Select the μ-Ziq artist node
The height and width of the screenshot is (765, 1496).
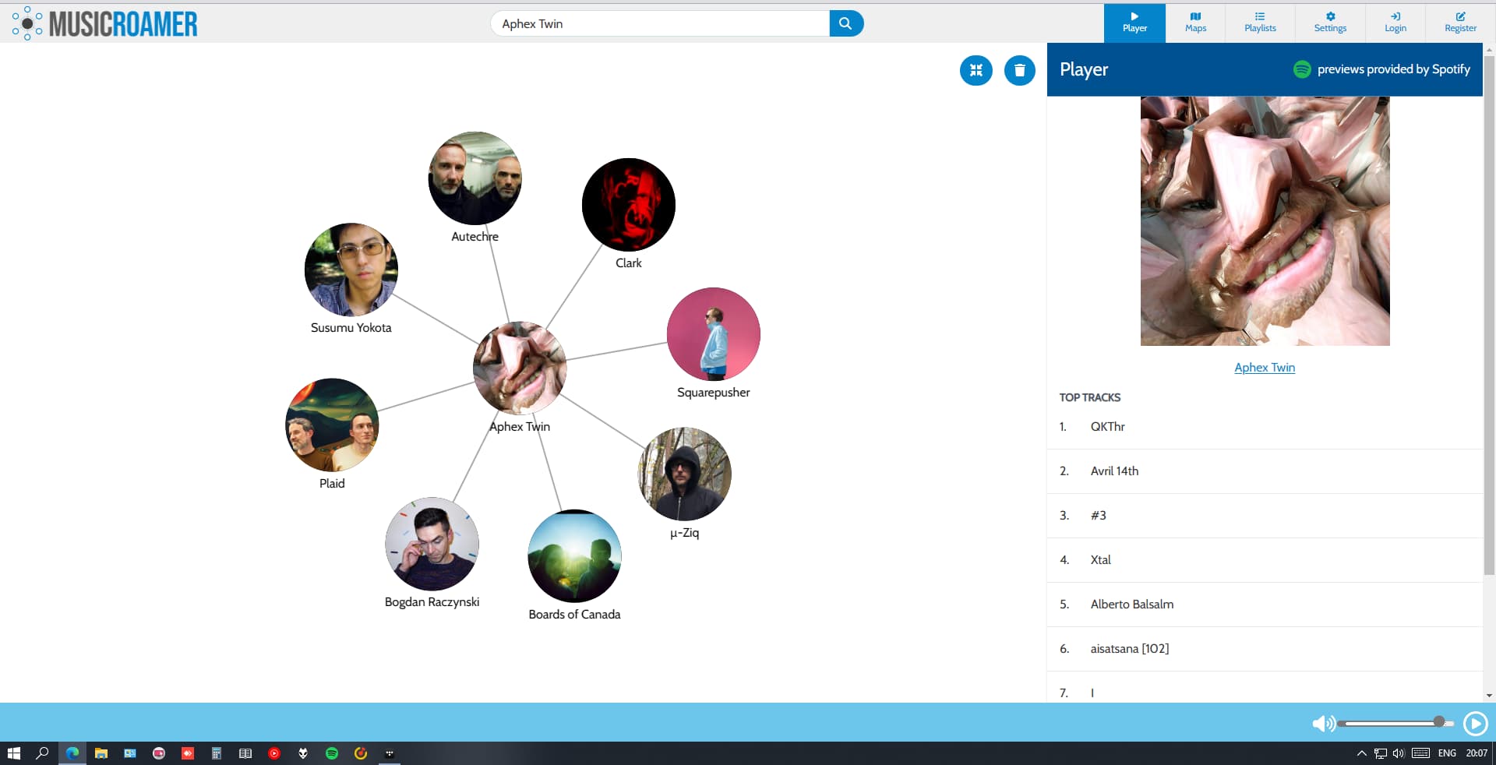coord(685,474)
